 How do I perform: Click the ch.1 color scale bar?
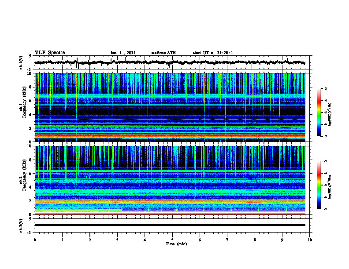coord(319,113)
